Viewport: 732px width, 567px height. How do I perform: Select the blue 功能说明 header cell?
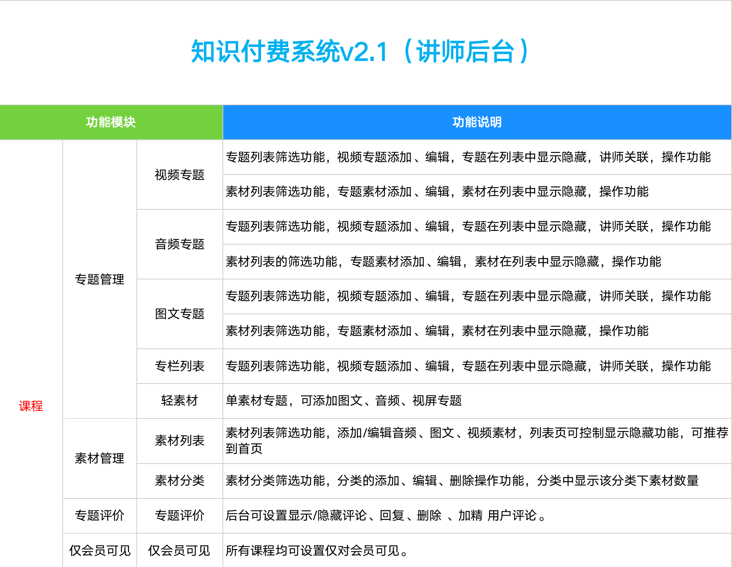click(477, 122)
